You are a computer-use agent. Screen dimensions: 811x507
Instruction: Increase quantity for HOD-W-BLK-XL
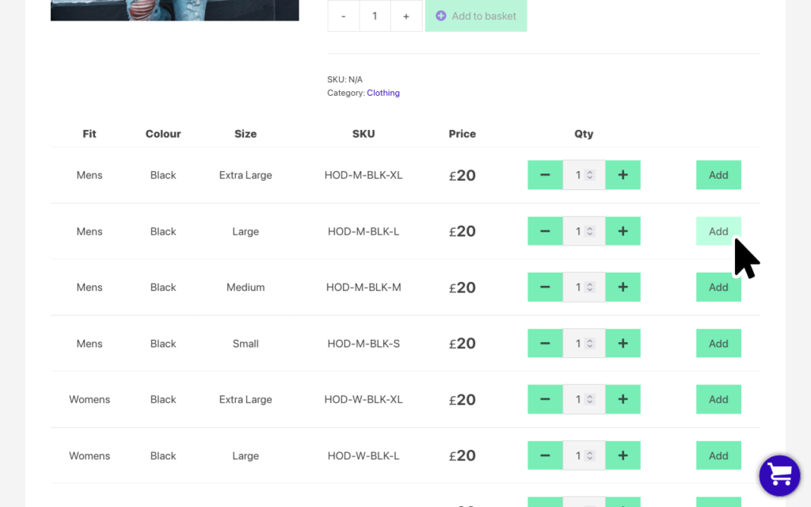pos(623,399)
